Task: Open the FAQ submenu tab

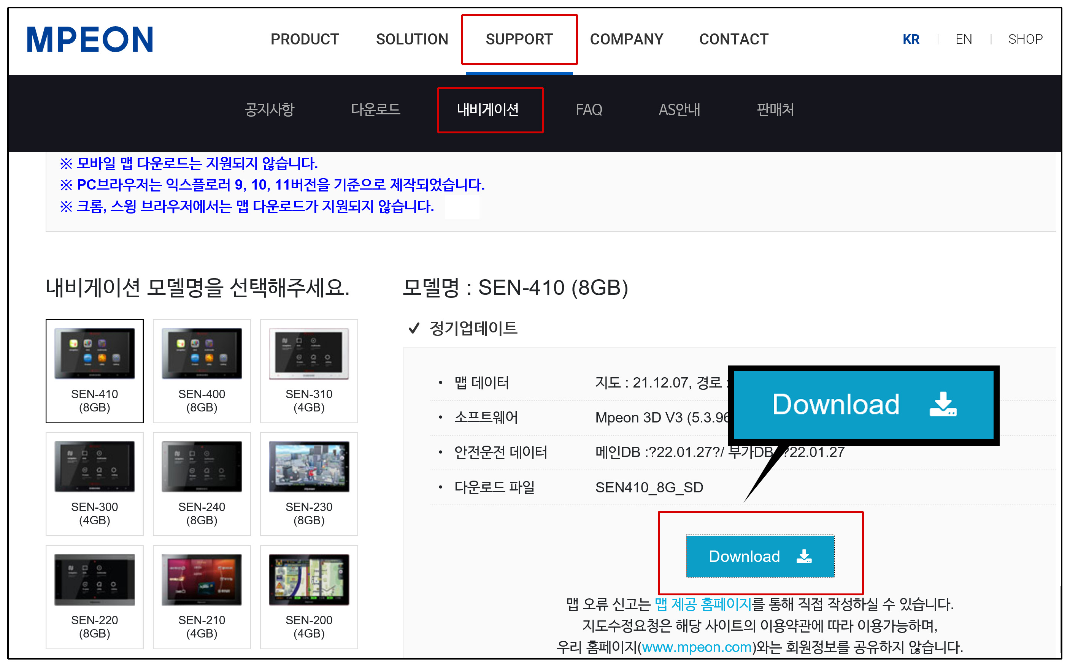Action: click(589, 109)
